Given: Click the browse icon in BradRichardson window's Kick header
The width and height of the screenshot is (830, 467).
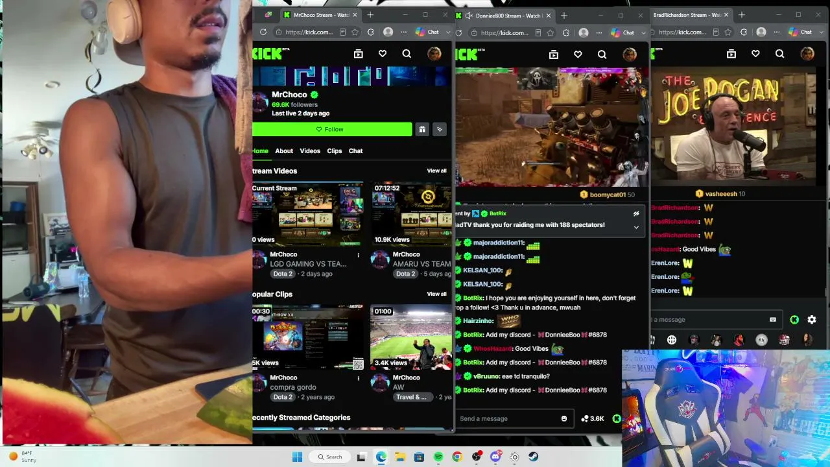Looking at the screenshot, I should [731, 54].
